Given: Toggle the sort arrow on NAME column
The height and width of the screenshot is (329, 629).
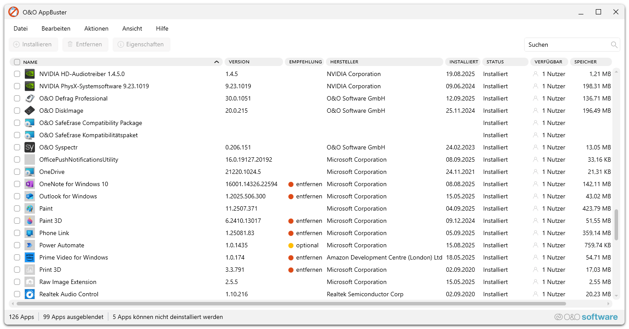Looking at the screenshot, I should coord(216,62).
